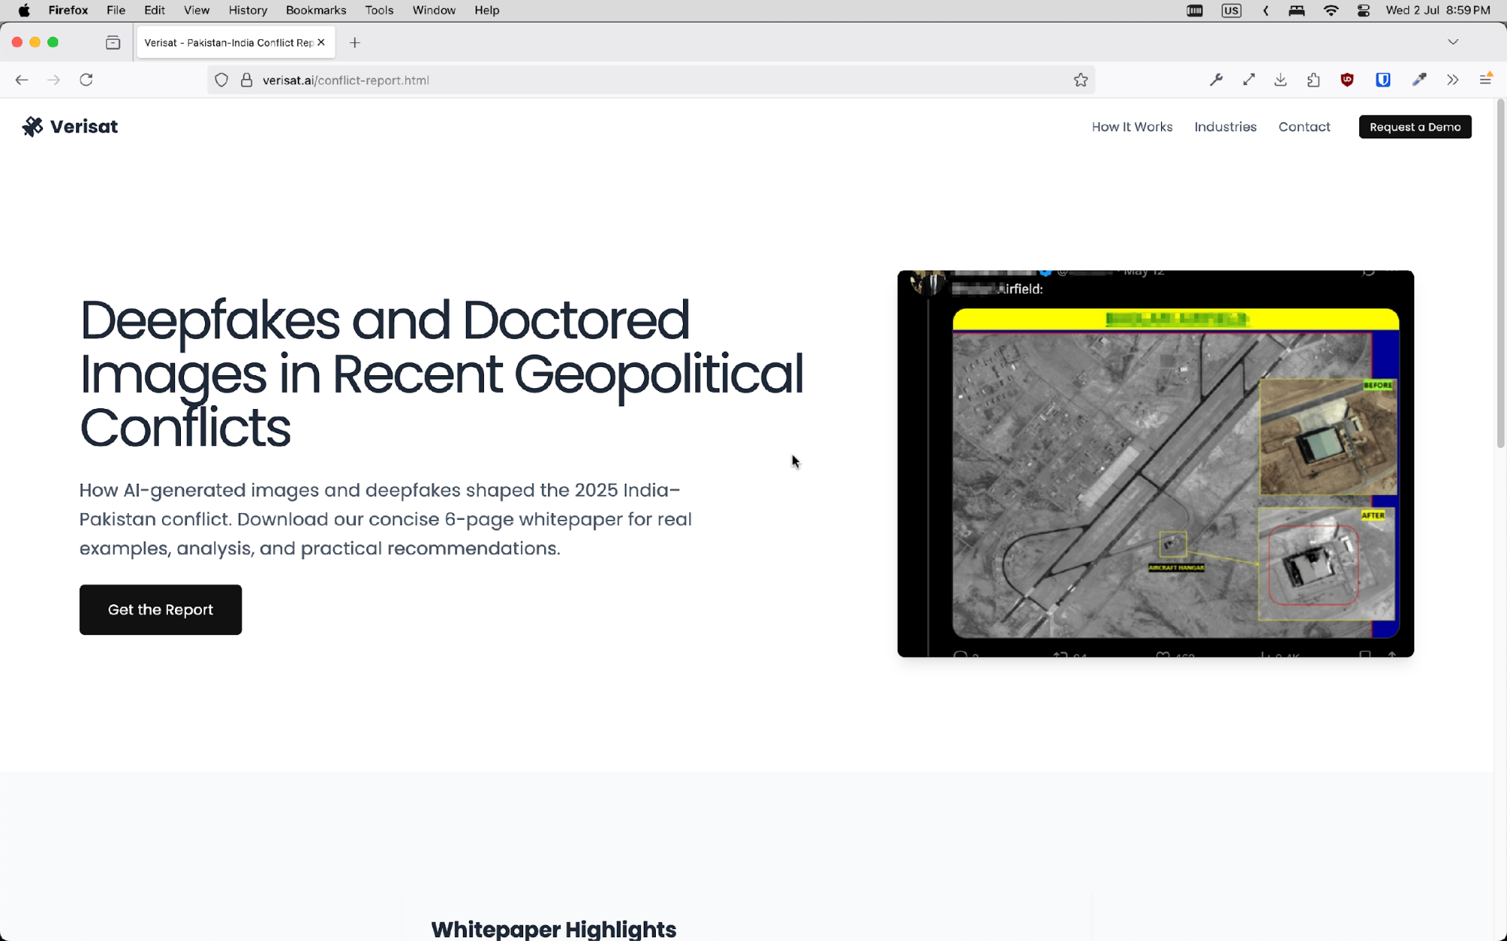Click the Whitepaper Highlights heading
The height and width of the screenshot is (941, 1507).
point(553,929)
